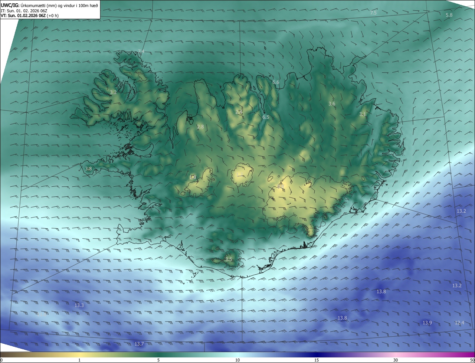Click the VT: Sun. 01.02.2026 06Z (+0 h) line
The width and height of the screenshot is (475, 363).
tap(29, 16)
